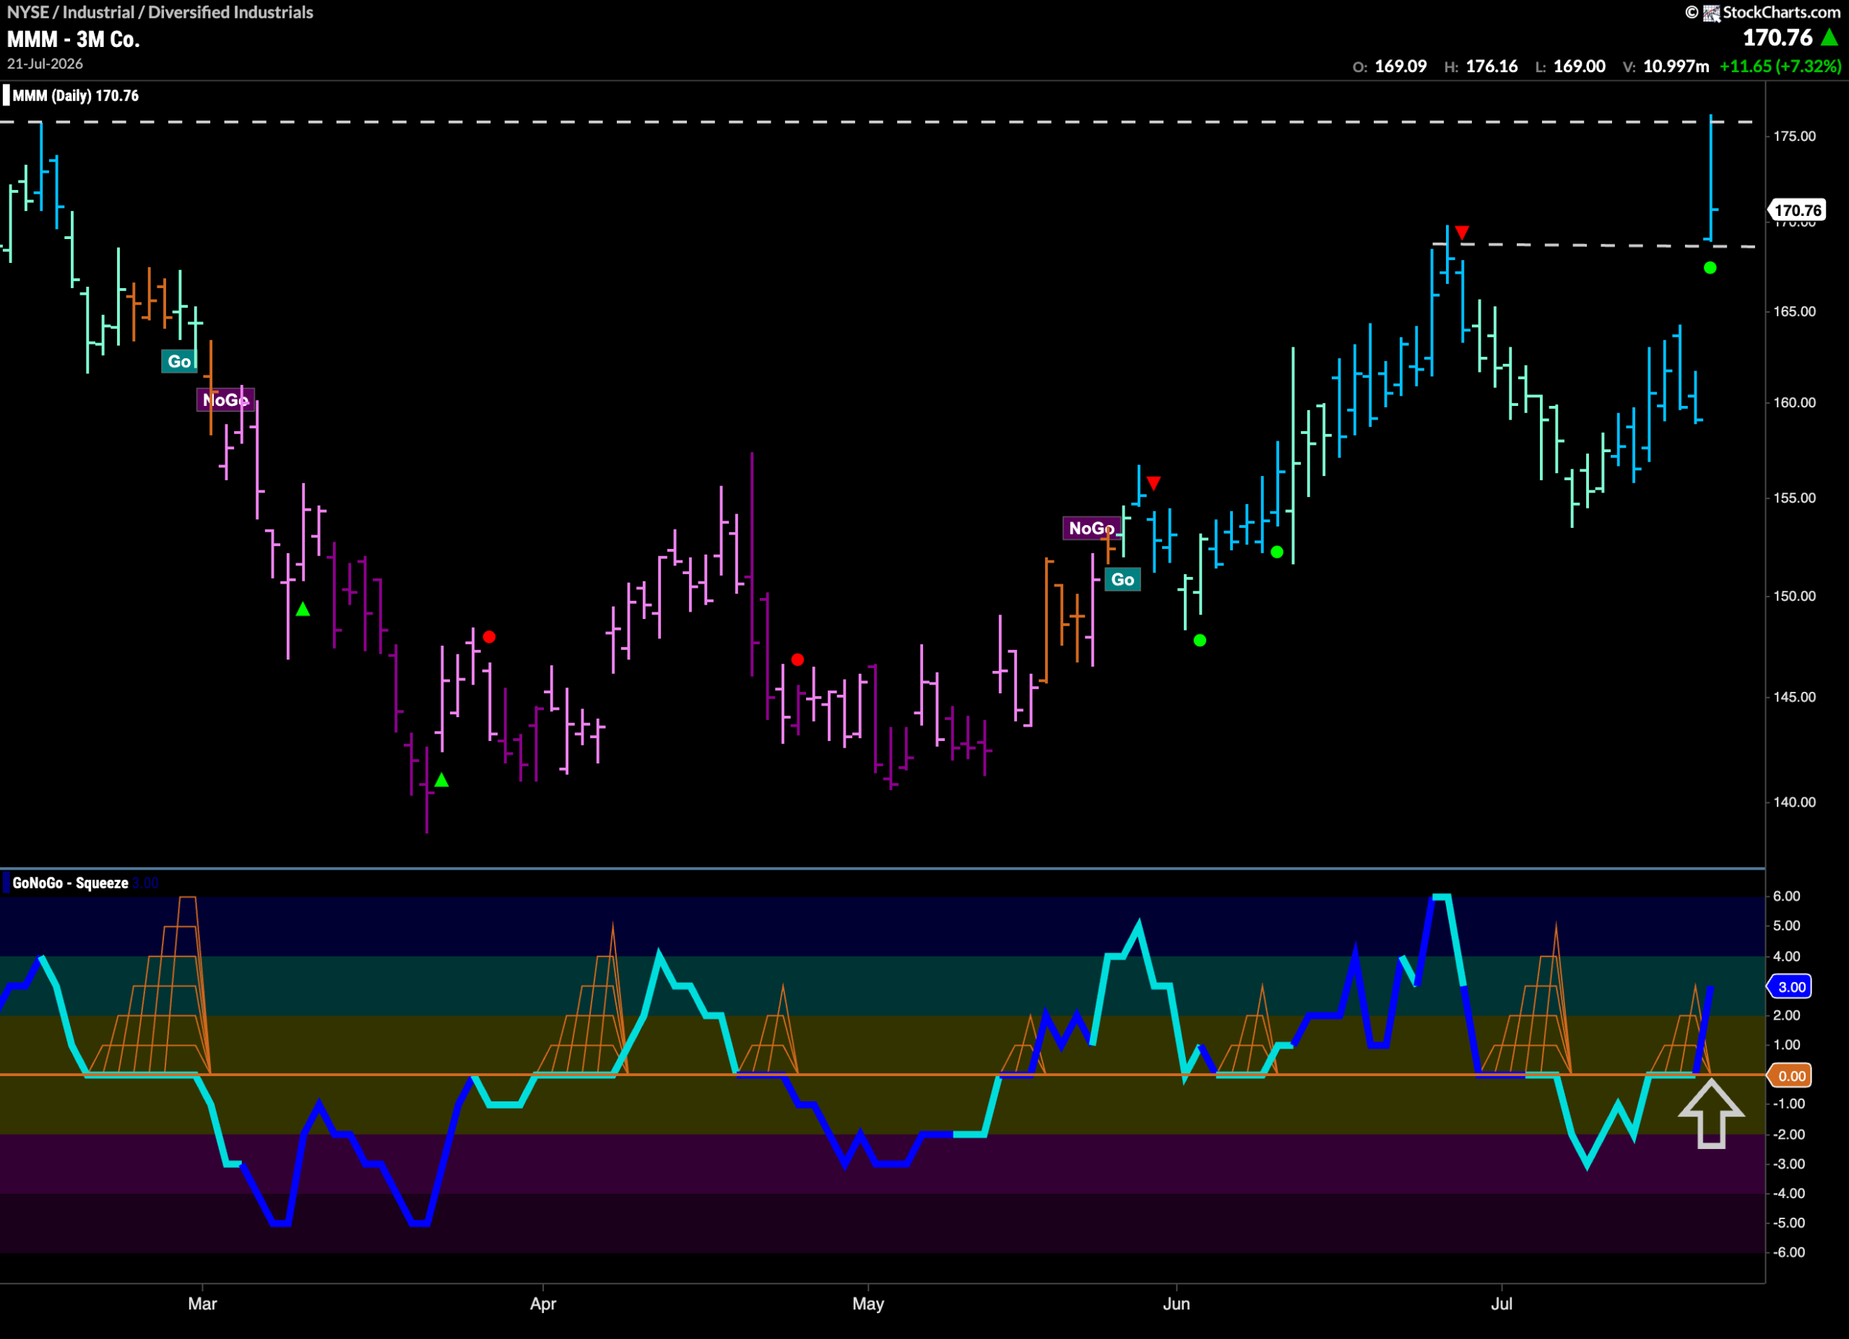This screenshot has width=1849, height=1339.
Task: Click the 155.00 price axis label
Action: point(1794,498)
